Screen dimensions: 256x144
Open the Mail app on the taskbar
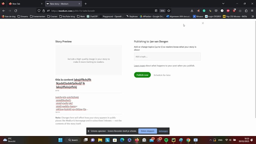pyautogui.click(x=152, y=140)
